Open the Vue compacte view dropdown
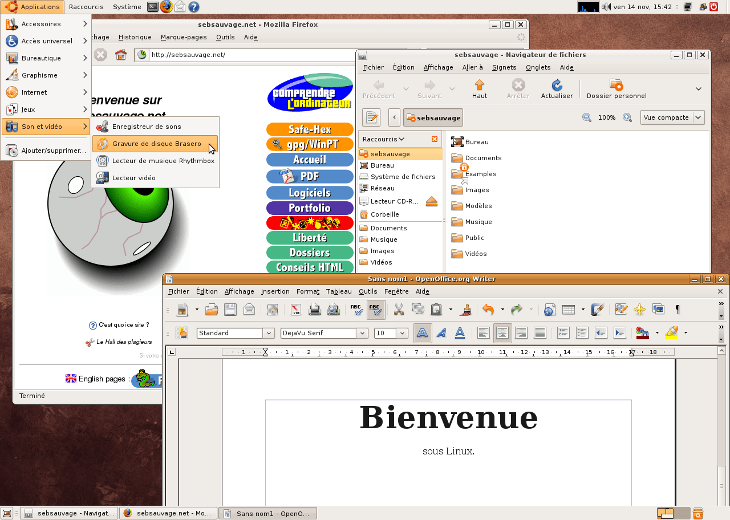Screen dimensions: 730x520 tap(672, 117)
